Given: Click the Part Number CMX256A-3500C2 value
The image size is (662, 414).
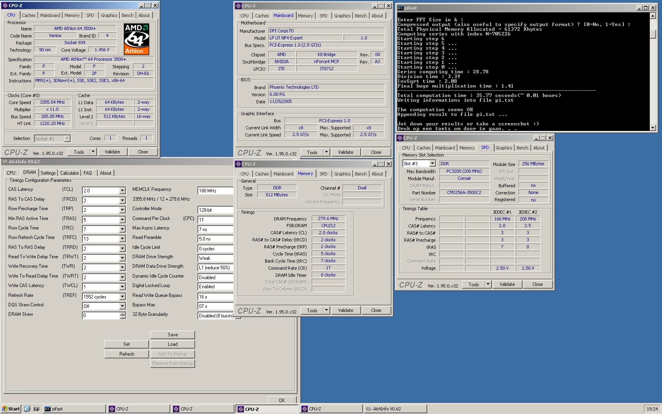Looking at the screenshot, I should pyautogui.click(x=464, y=192).
